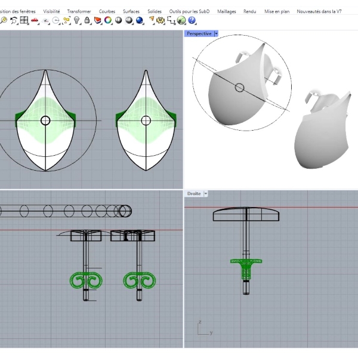This screenshot has width=358, height=358.
Task: Open the Solides toolbar tab
Action: coord(155,11)
